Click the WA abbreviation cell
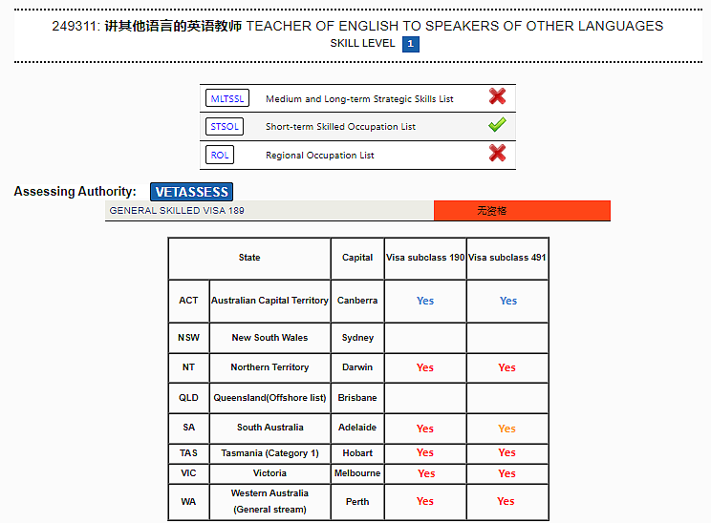The image size is (711, 523). (x=188, y=502)
